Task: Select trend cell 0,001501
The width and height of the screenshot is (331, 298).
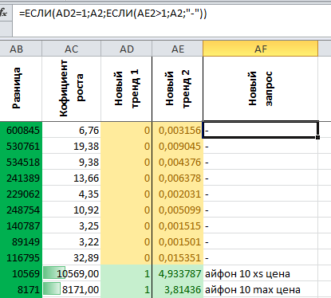Action: point(177,241)
